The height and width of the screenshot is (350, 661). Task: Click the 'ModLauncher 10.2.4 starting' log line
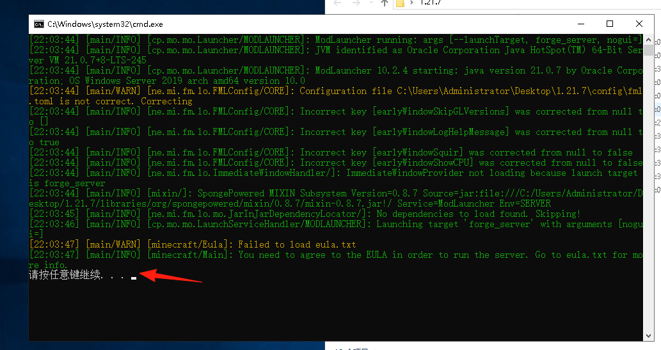[336, 76]
